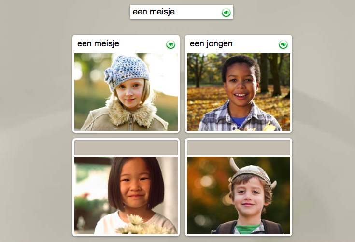Select the photo of boy in plaid shirt
Screen dimensions: 355x242
(x=239, y=92)
